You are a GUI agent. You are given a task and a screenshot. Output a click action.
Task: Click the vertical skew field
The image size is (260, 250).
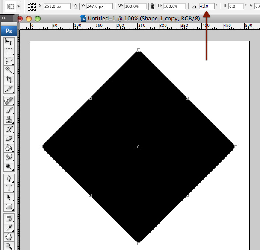257,6
